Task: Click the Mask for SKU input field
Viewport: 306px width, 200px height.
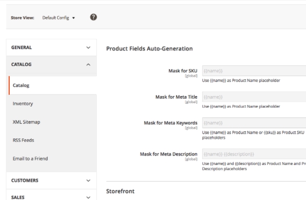Action: 253,71
